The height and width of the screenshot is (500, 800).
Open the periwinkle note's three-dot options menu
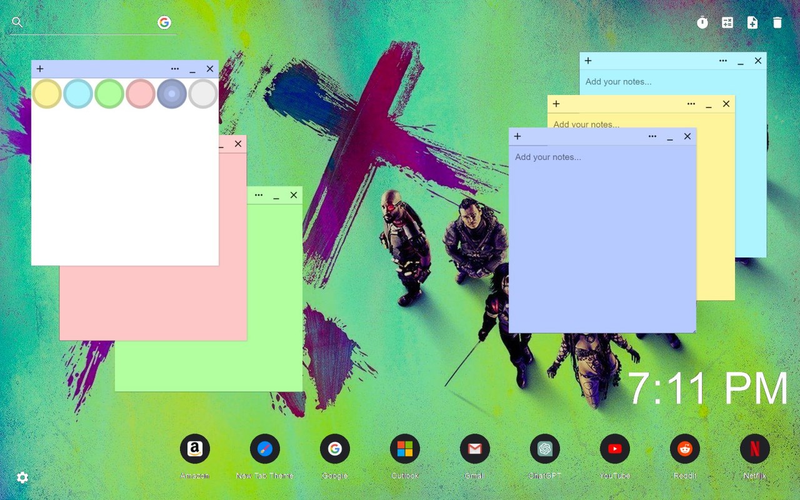(x=652, y=136)
